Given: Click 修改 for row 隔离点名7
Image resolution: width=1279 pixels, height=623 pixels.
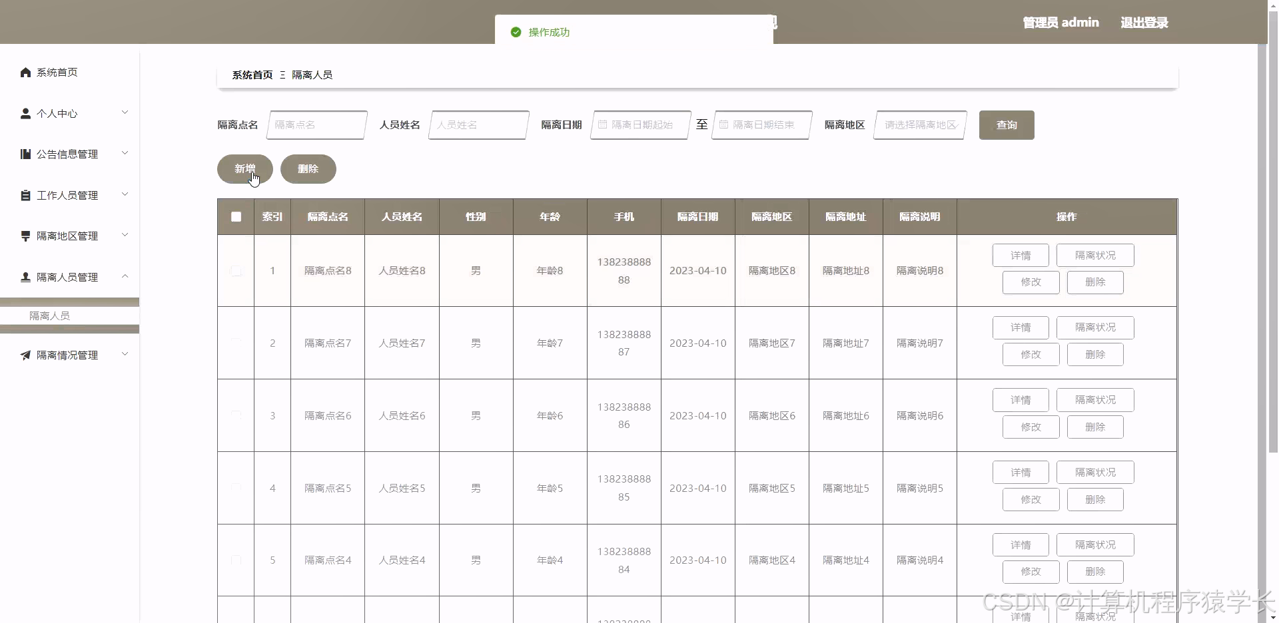Looking at the screenshot, I should [1031, 355].
